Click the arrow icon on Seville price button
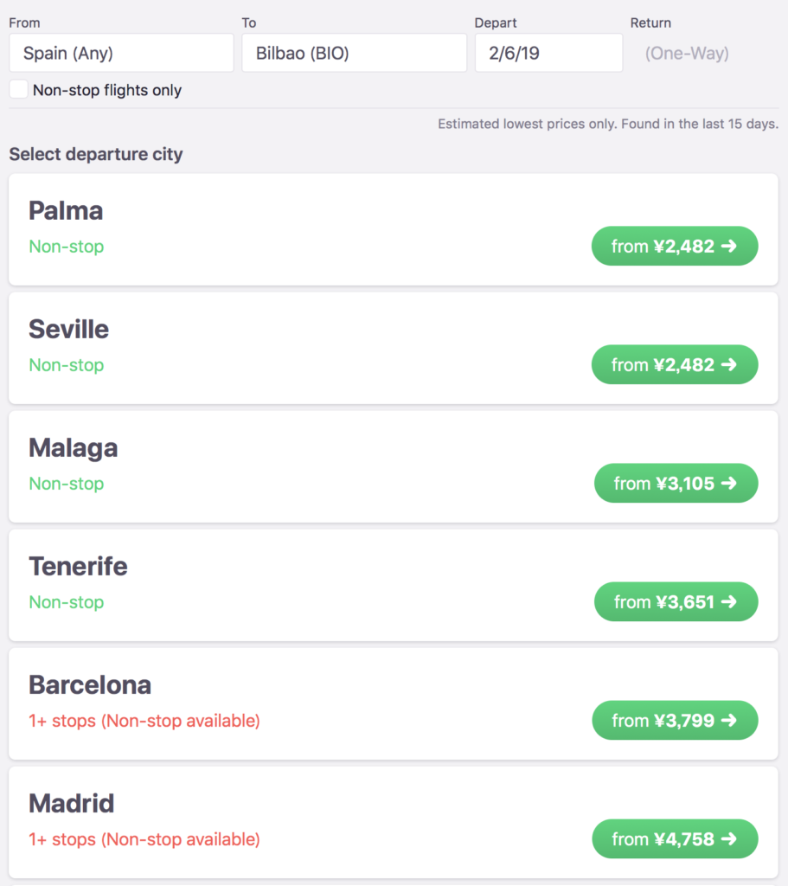Image resolution: width=788 pixels, height=886 pixels. click(728, 364)
